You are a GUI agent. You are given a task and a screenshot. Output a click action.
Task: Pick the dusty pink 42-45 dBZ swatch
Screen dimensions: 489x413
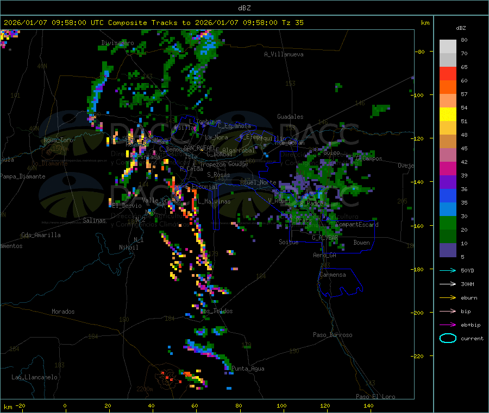(x=448, y=155)
